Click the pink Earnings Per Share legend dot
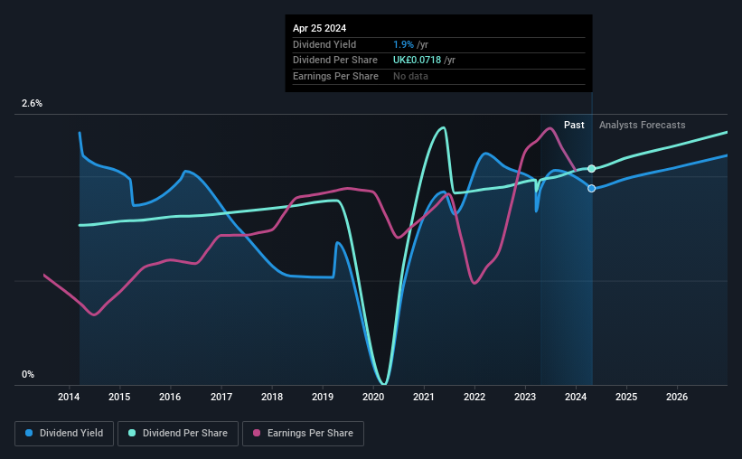Viewport: 742px width, 459px height. point(257,433)
